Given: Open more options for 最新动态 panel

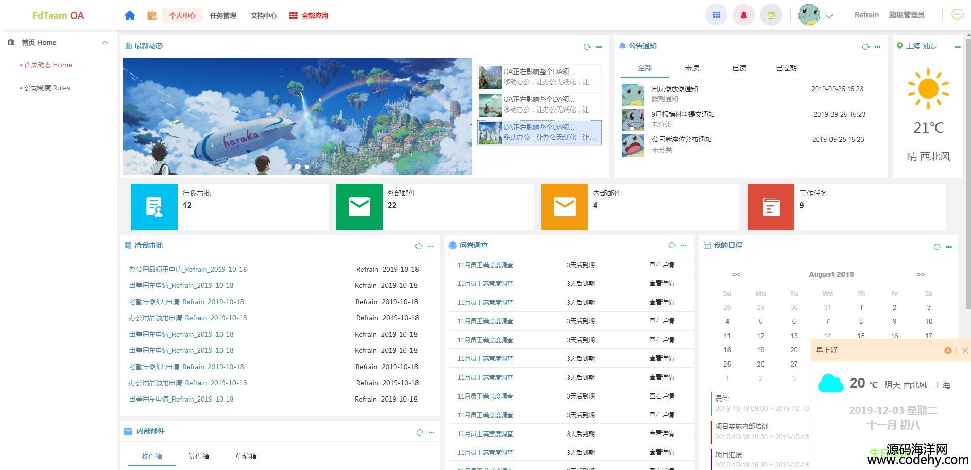Looking at the screenshot, I should pyautogui.click(x=599, y=47).
